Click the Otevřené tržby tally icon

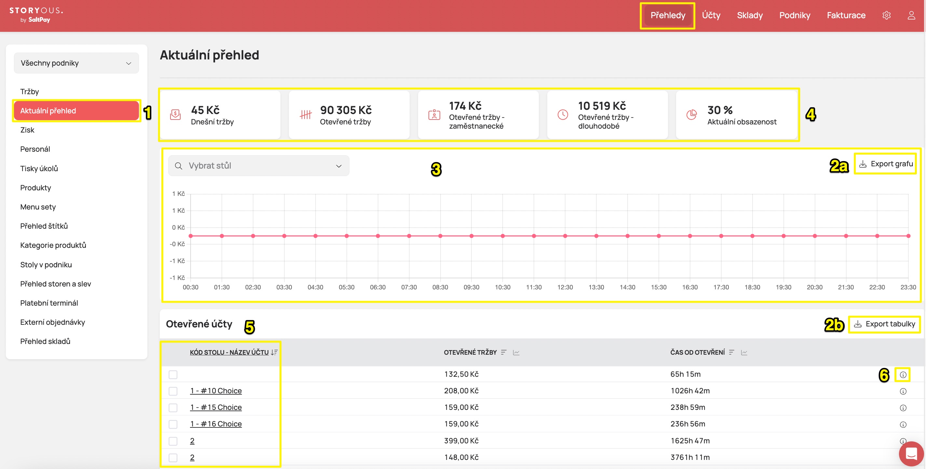[x=306, y=115]
